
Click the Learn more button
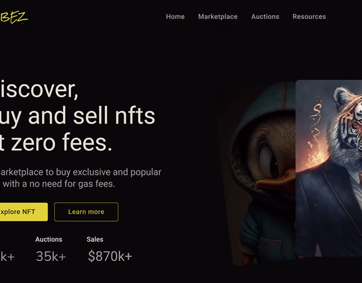click(x=86, y=212)
